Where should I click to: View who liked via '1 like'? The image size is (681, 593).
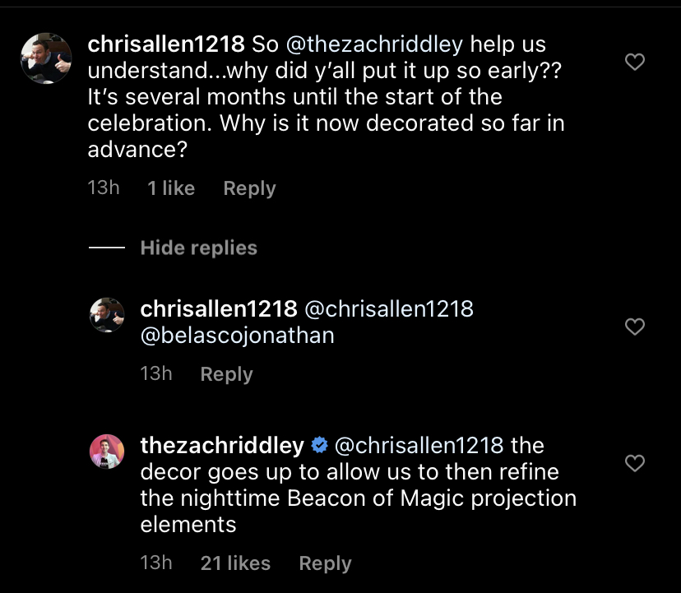[x=171, y=188]
